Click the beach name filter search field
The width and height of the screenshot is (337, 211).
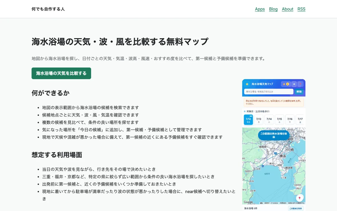(269, 92)
